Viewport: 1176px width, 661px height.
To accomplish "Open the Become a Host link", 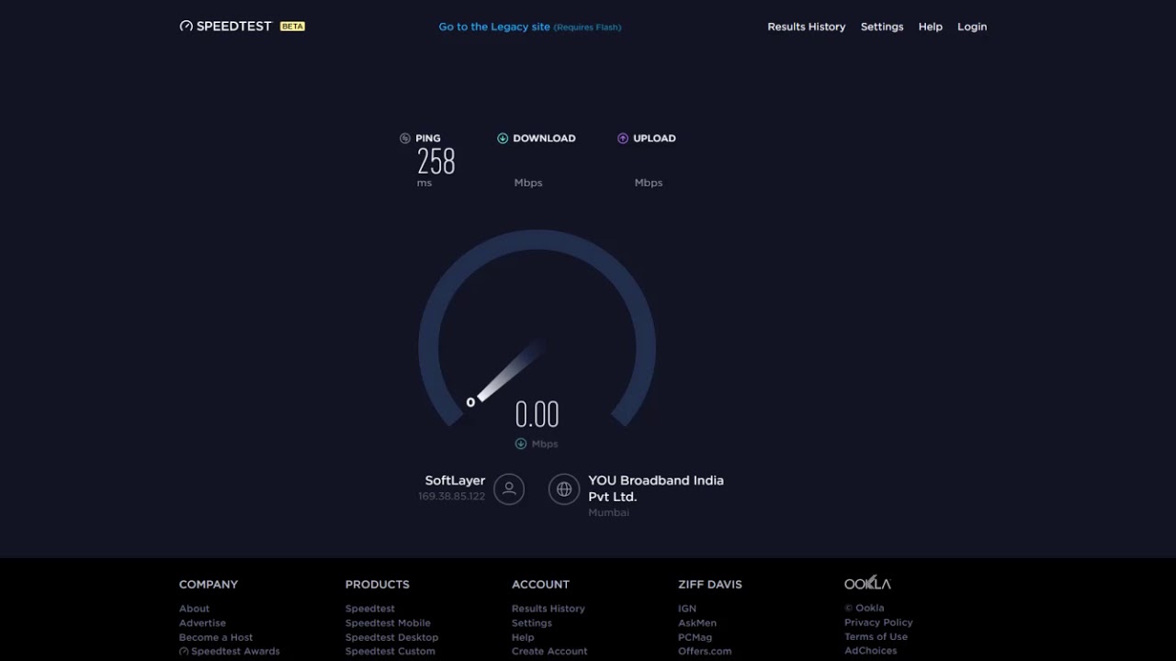I will pyautogui.click(x=216, y=637).
